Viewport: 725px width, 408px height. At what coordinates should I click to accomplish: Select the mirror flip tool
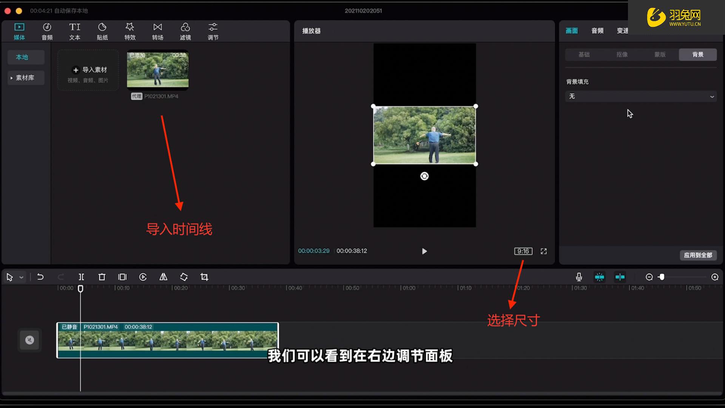pos(163,277)
